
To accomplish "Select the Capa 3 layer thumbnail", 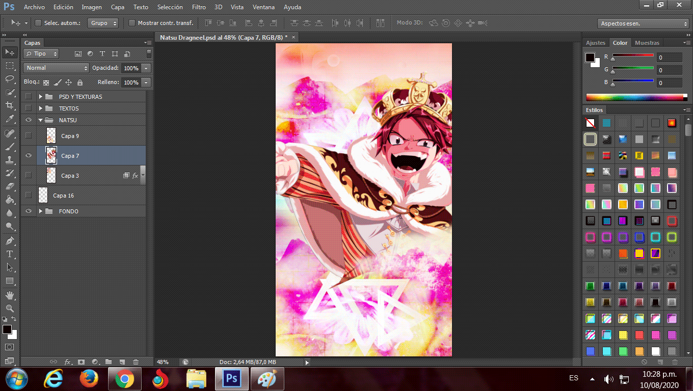I will tap(51, 175).
